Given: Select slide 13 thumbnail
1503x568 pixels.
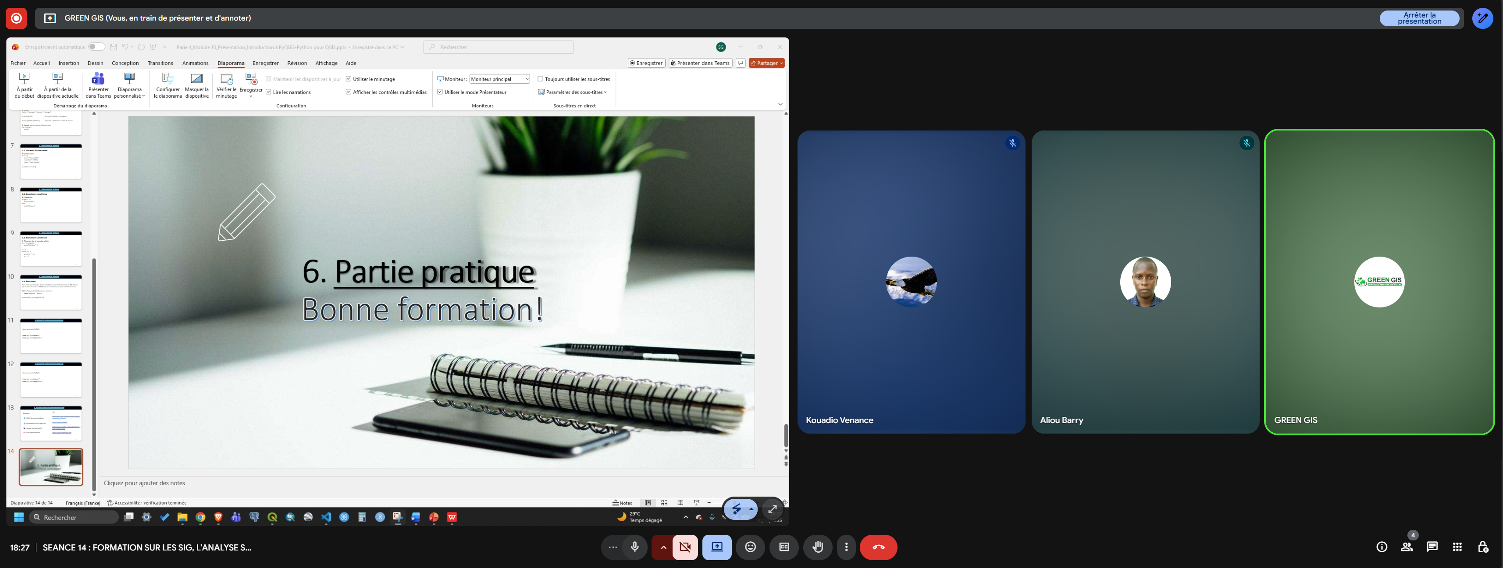Looking at the screenshot, I should (x=51, y=423).
